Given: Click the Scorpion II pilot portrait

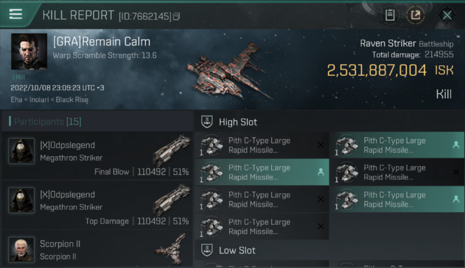Looking at the screenshot, I should click(x=21, y=249).
